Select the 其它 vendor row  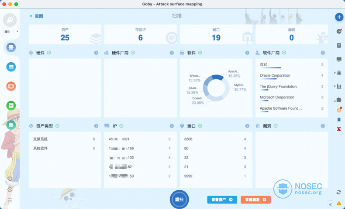point(292,65)
